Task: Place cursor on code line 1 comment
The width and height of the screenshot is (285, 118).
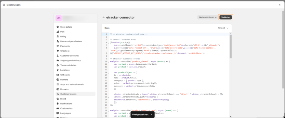Action: pos(129,34)
